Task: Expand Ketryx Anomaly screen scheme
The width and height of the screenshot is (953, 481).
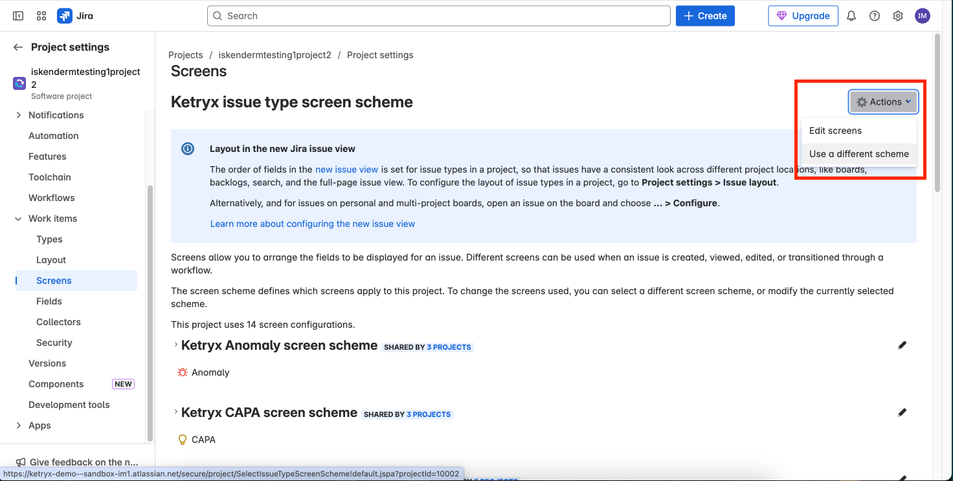Action: point(175,345)
